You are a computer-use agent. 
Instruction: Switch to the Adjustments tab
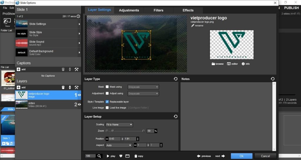click(x=129, y=10)
